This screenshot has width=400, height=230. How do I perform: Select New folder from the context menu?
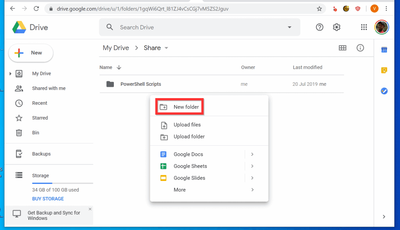click(209, 107)
